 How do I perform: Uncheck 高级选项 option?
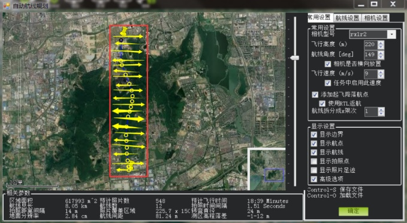[x=314, y=179]
